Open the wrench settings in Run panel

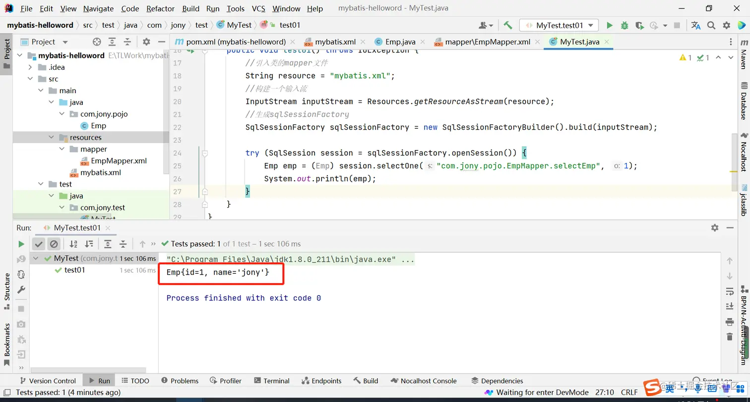(x=21, y=290)
